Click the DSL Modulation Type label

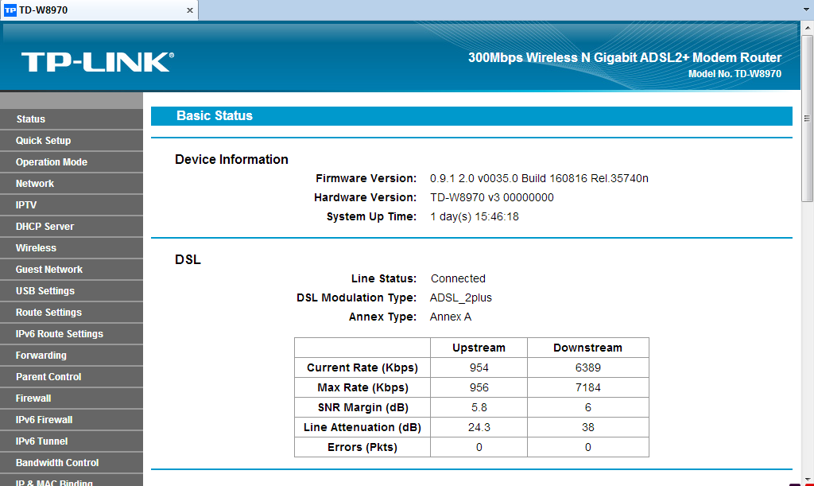(x=356, y=298)
